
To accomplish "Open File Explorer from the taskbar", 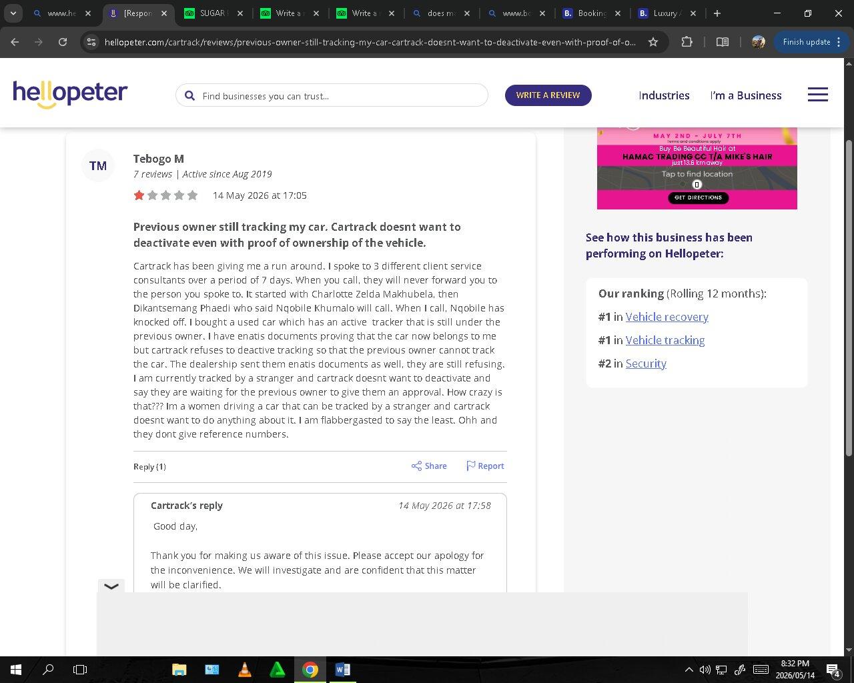I will [179, 670].
